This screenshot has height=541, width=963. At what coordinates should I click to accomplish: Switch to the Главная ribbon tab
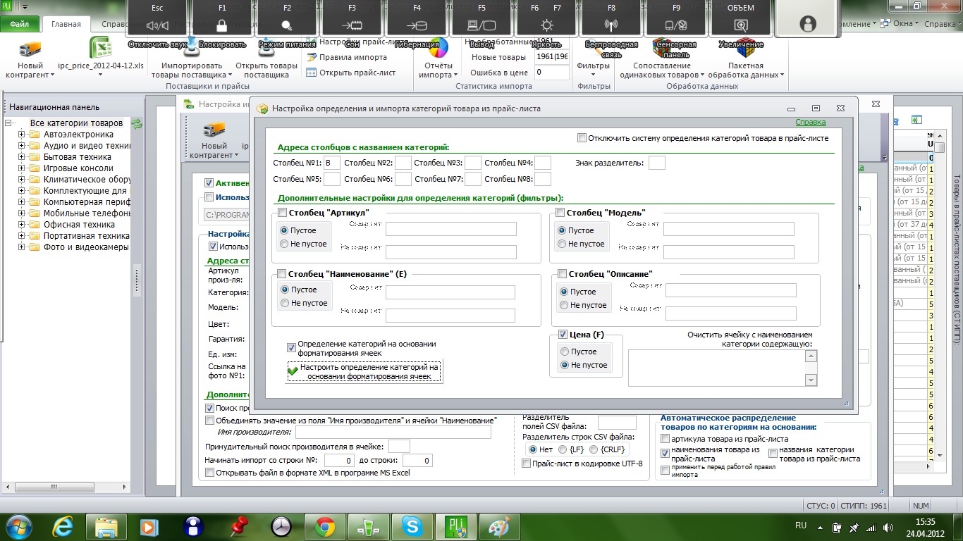(66, 24)
